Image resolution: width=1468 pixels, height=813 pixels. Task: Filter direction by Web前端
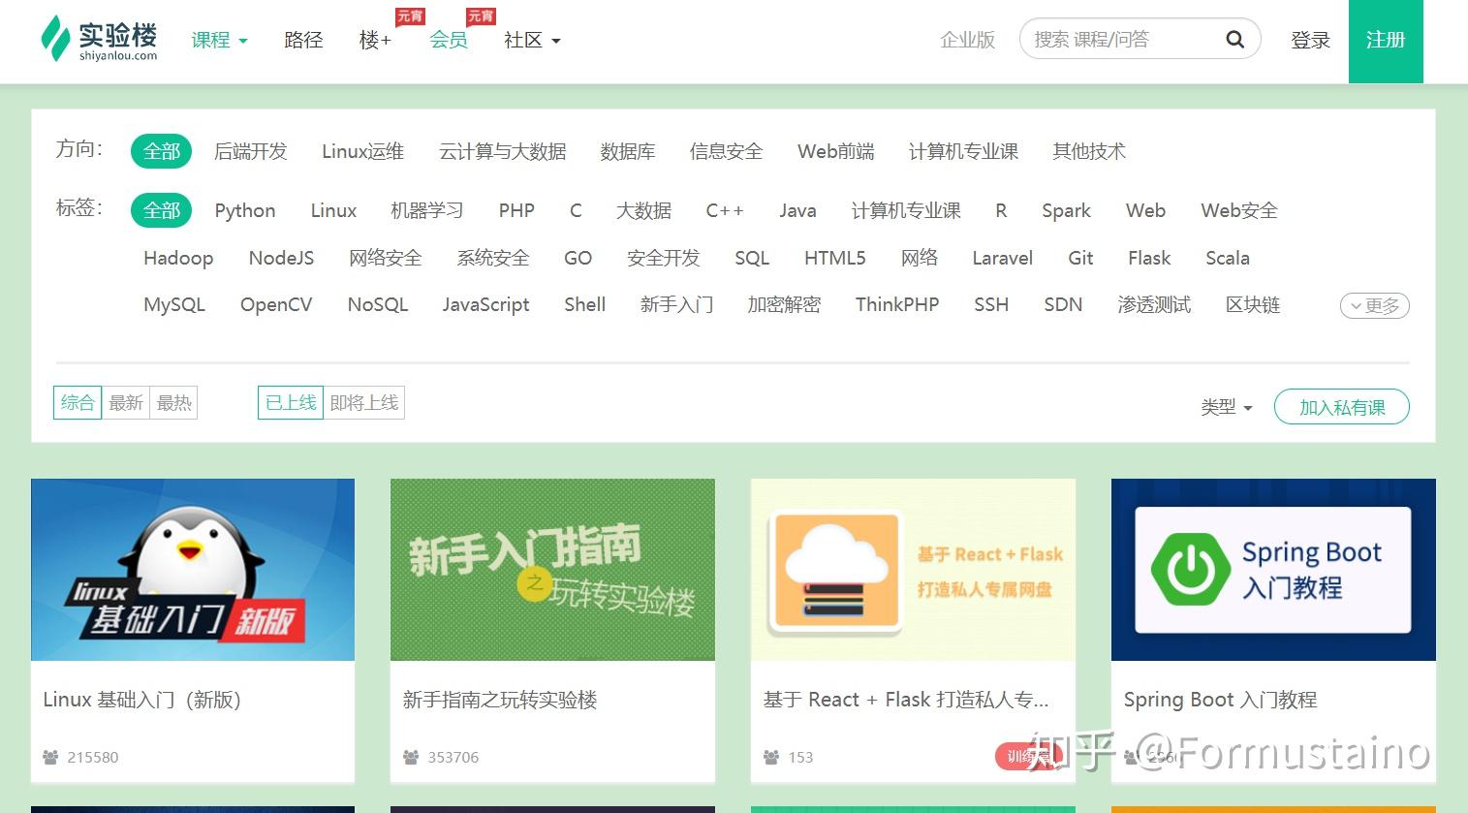tap(836, 151)
